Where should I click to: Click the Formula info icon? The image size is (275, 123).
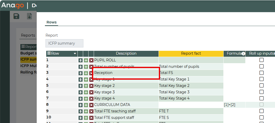click(243, 54)
